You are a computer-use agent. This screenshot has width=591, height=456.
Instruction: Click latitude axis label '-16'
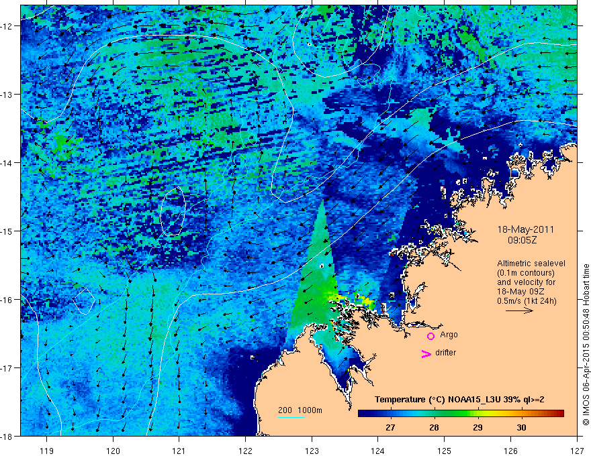pyautogui.click(x=7, y=300)
